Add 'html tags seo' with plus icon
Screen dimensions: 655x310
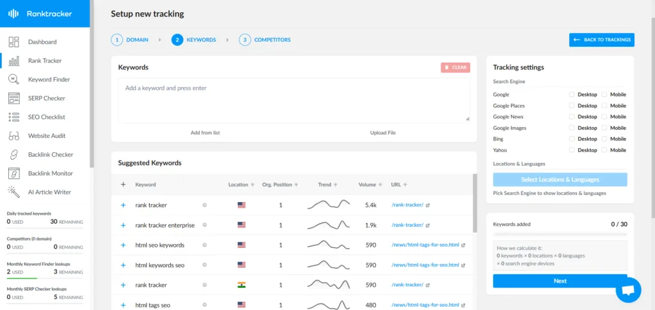(123, 306)
